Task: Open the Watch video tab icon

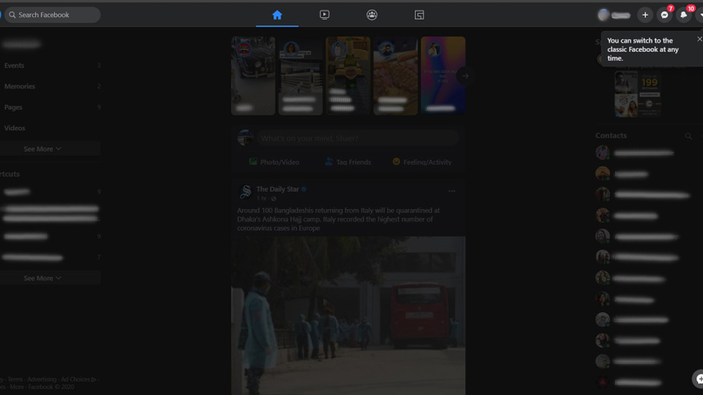Action: (x=324, y=15)
